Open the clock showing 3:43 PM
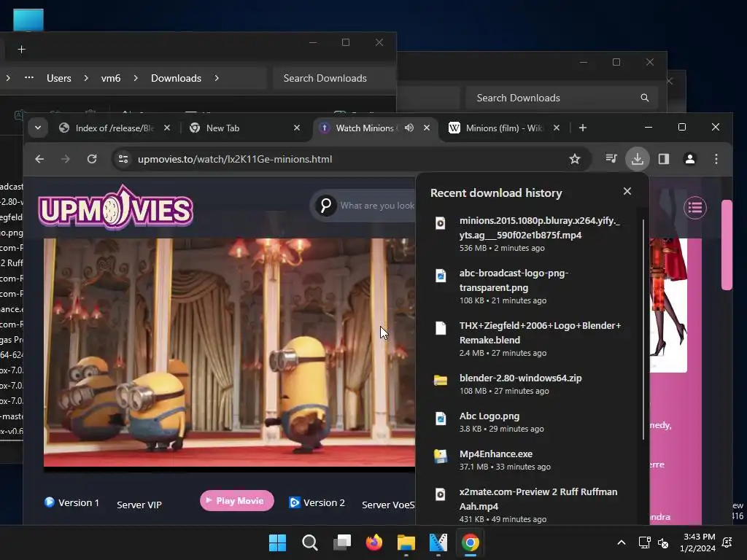 pyautogui.click(x=699, y=542)
